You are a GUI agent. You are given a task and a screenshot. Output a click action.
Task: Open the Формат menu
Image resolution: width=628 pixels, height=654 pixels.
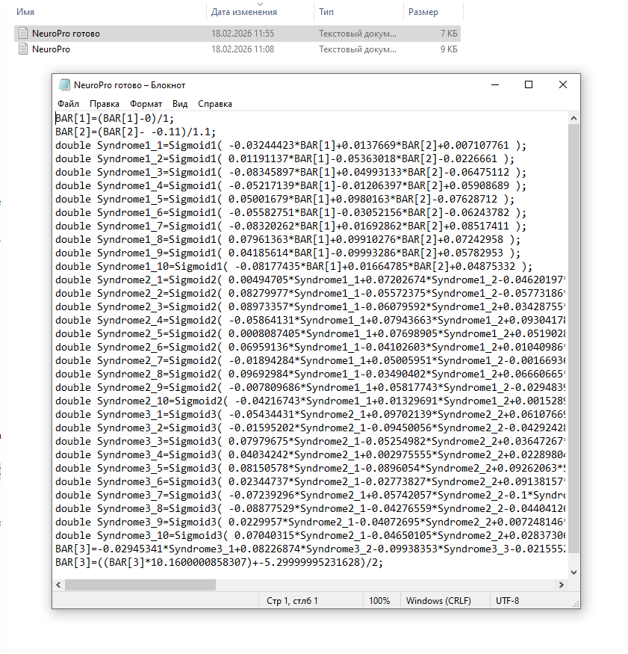click(x=146, y=104)
